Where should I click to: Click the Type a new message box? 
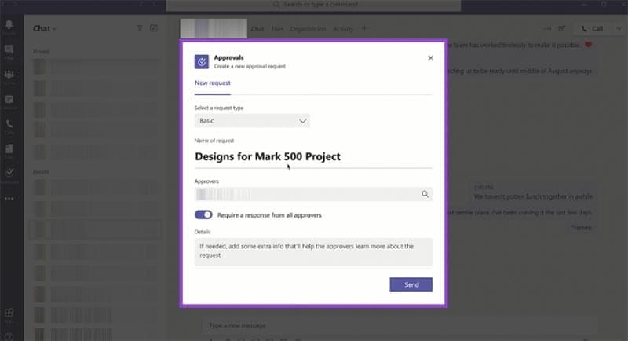(400, 325)
